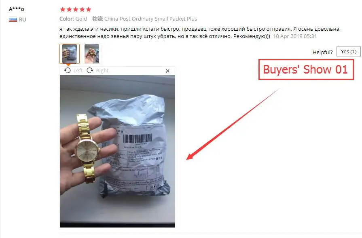Close the enlarged photo viewer
Image resolution: width=362 pixels, height=238 pixels.
pyautogui.click(x=167, y=71)
